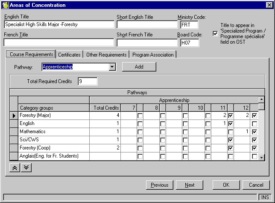The height and width of the screenshot is (203, 275).
Task: Open the Pathway dropdown list
Action: [112, 67]
